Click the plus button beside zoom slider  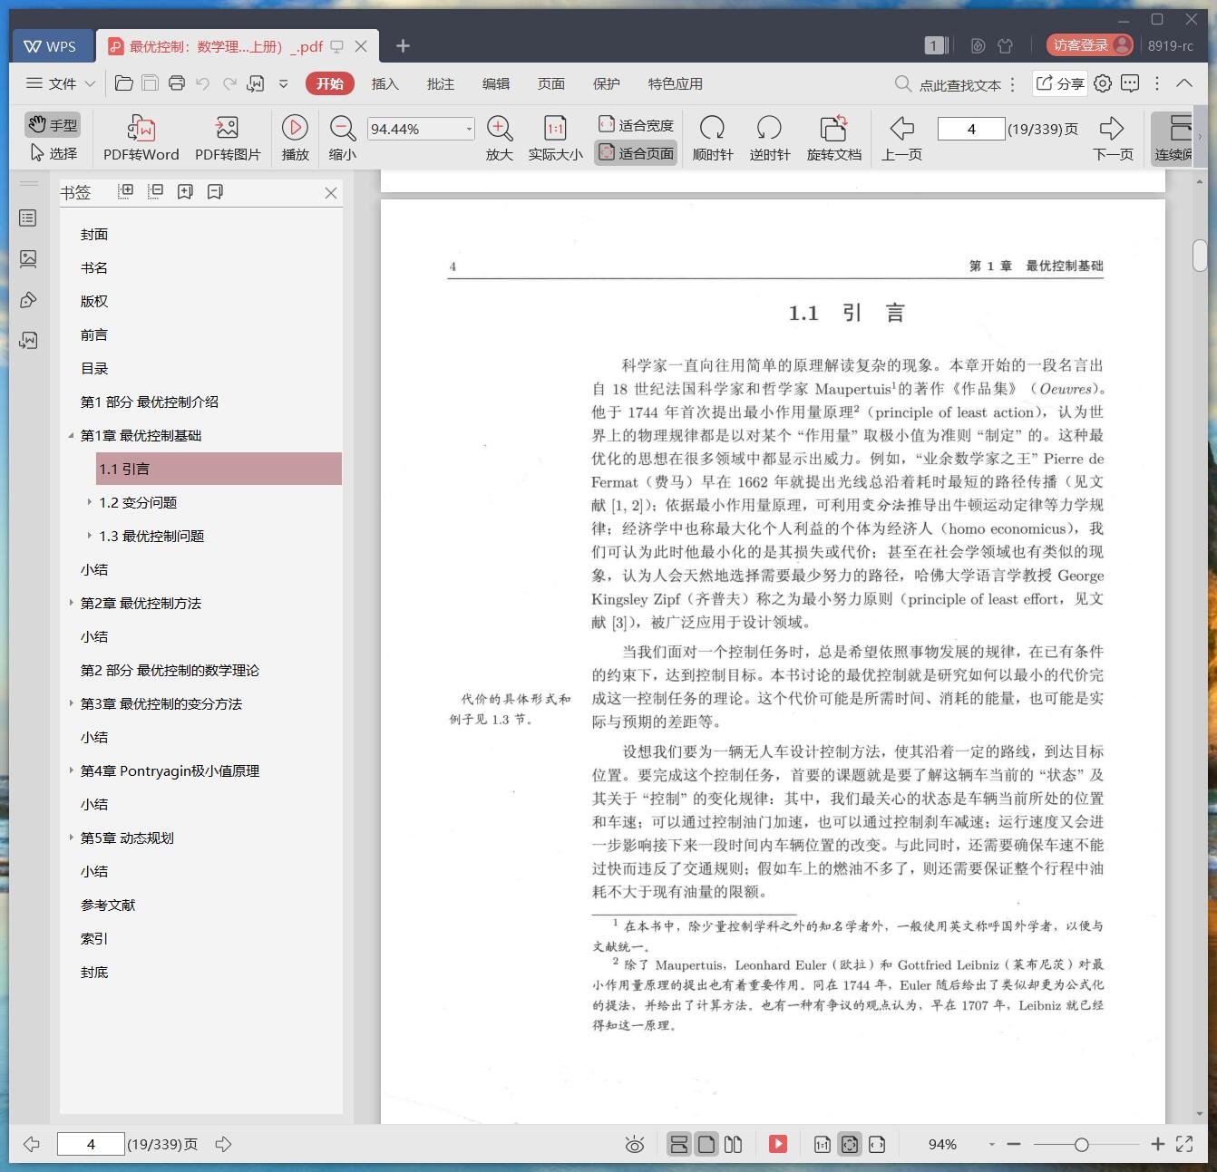click(1157, 1145)
